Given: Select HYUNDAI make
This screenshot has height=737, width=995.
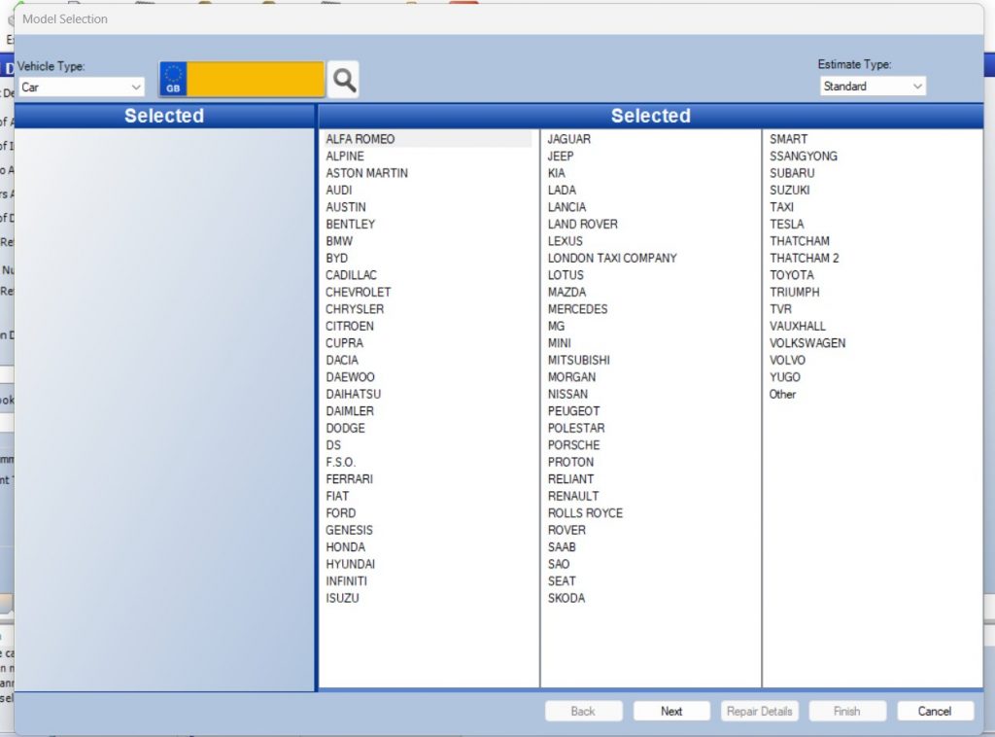Looking at the screenshot, I should pyautogui.click(x=350, y=564).
